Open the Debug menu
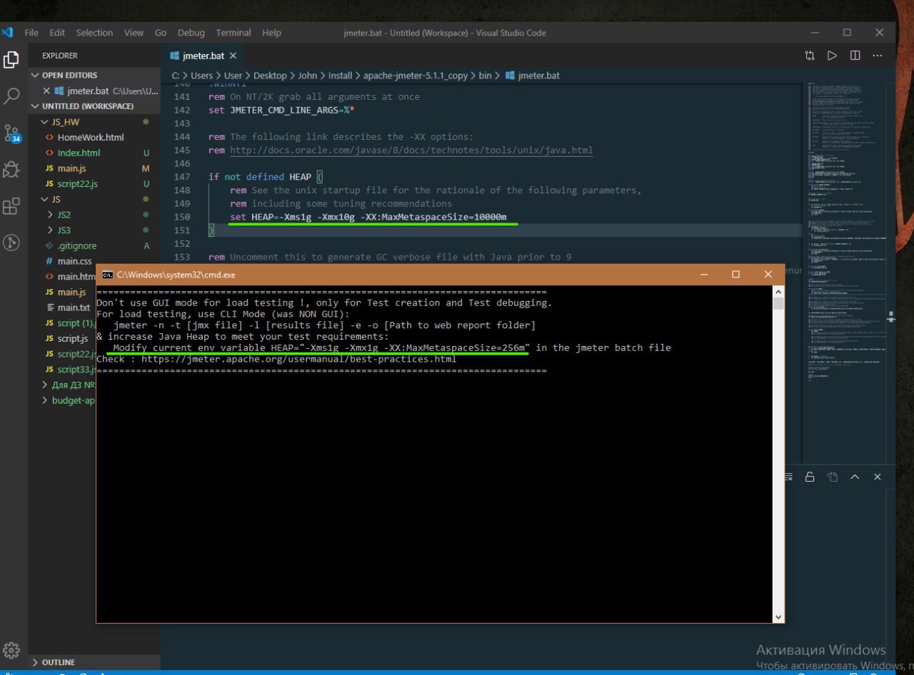Screen dimensions: 914x675 [191, 33]
